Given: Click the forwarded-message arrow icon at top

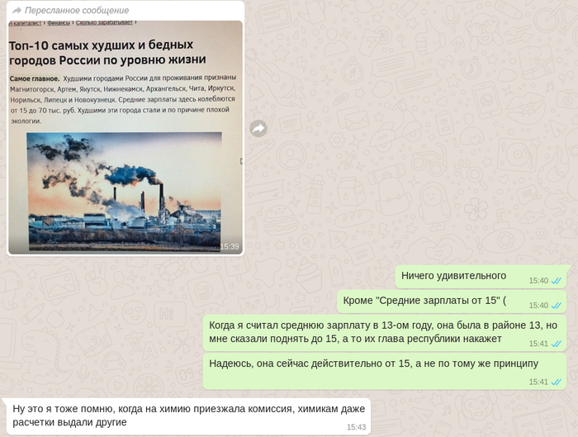Looking at the screenshot, I should coord(17,11).
